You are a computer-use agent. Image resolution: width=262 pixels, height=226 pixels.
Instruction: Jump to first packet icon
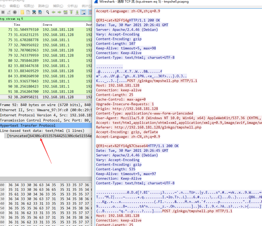pyautogui.click(x=71, y=12)
